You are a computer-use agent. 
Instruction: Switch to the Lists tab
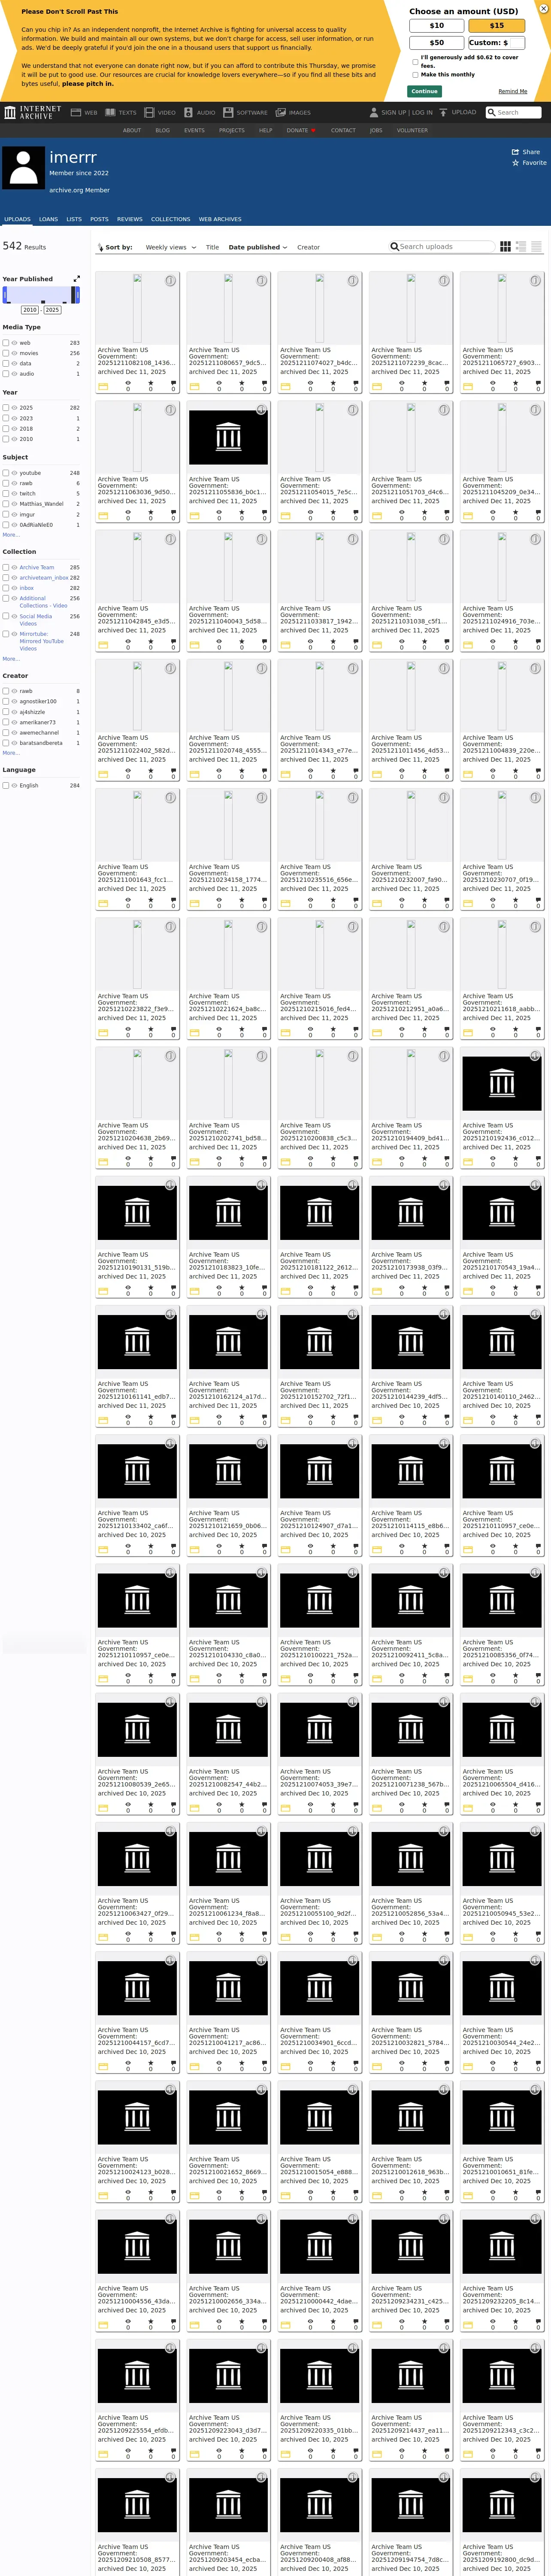pos(74,219)
